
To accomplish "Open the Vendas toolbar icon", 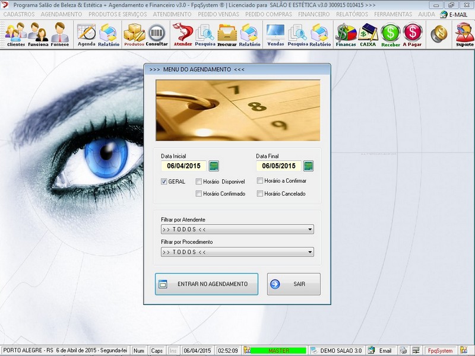I will tap(275, 34).
